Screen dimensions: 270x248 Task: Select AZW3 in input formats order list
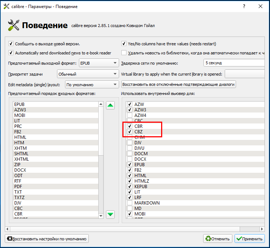56,110
